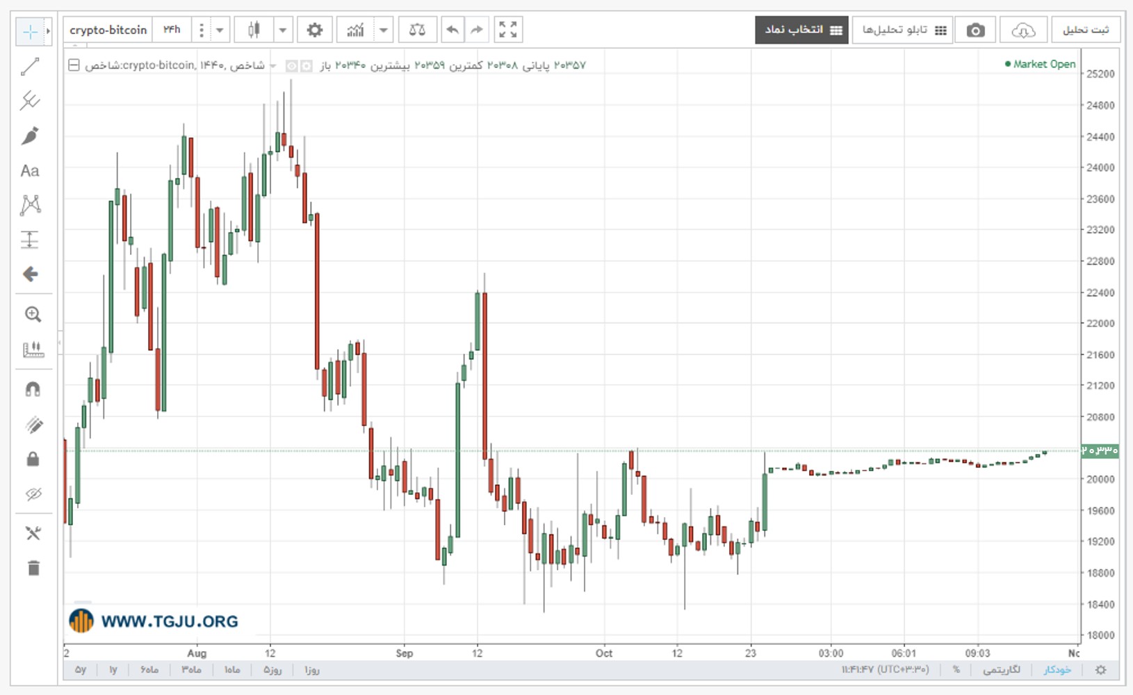The height and width of the screenshot is (695, 1133).
Task: Click the cloud save/load icon
Action: [1023, 30]
